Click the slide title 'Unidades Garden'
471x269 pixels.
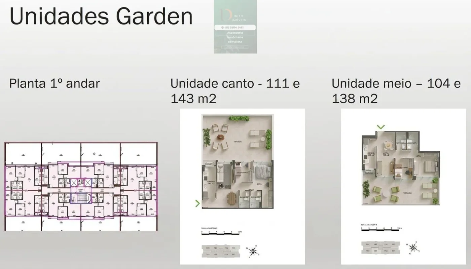pyautogui.click(x=101, y=16)
